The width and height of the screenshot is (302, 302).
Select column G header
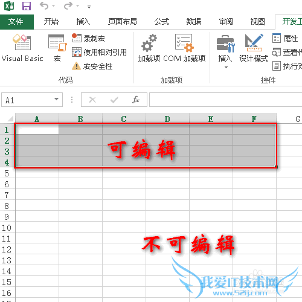click(289, 119)
